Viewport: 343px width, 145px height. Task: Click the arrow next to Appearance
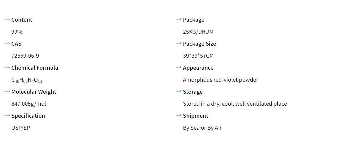(179, 67)
